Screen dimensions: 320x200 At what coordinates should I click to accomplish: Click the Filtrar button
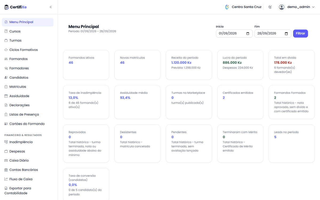301,34
